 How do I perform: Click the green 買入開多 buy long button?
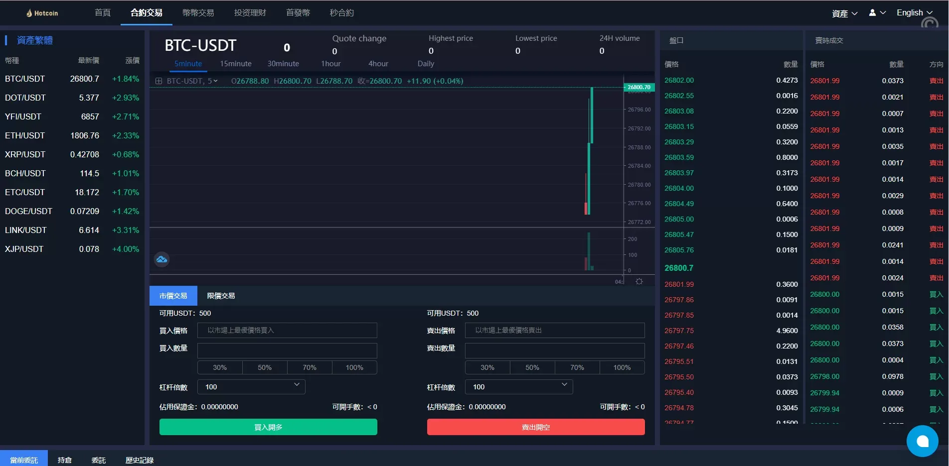268,427
